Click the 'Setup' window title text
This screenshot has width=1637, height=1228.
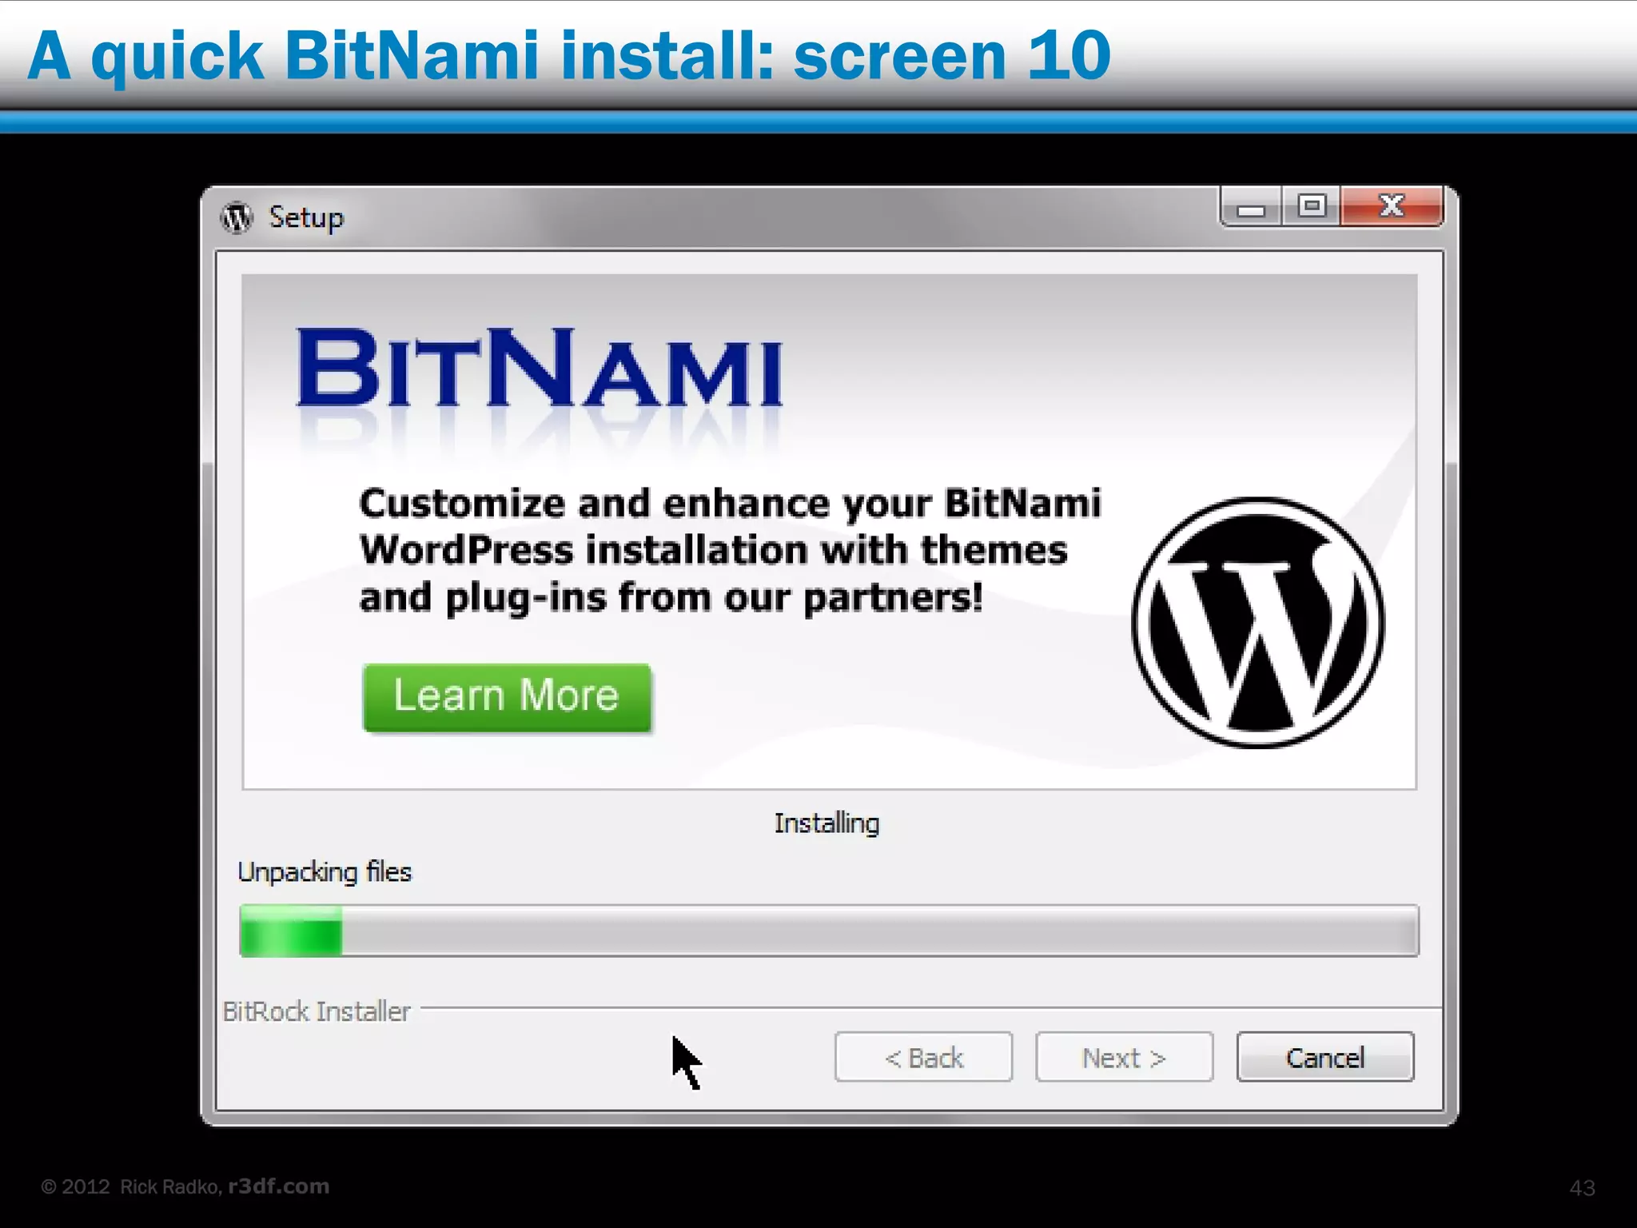(306, 217)
